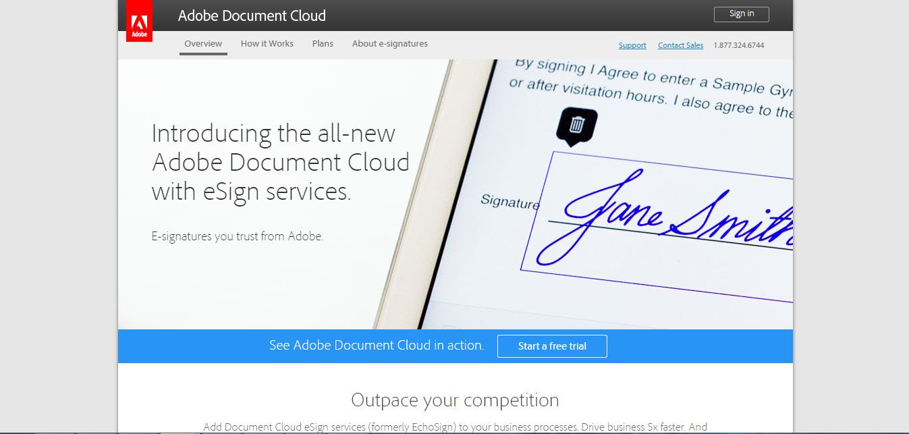
Task: Click the "See Adobe Document Cloud in action" text
Action: [376, 346]
